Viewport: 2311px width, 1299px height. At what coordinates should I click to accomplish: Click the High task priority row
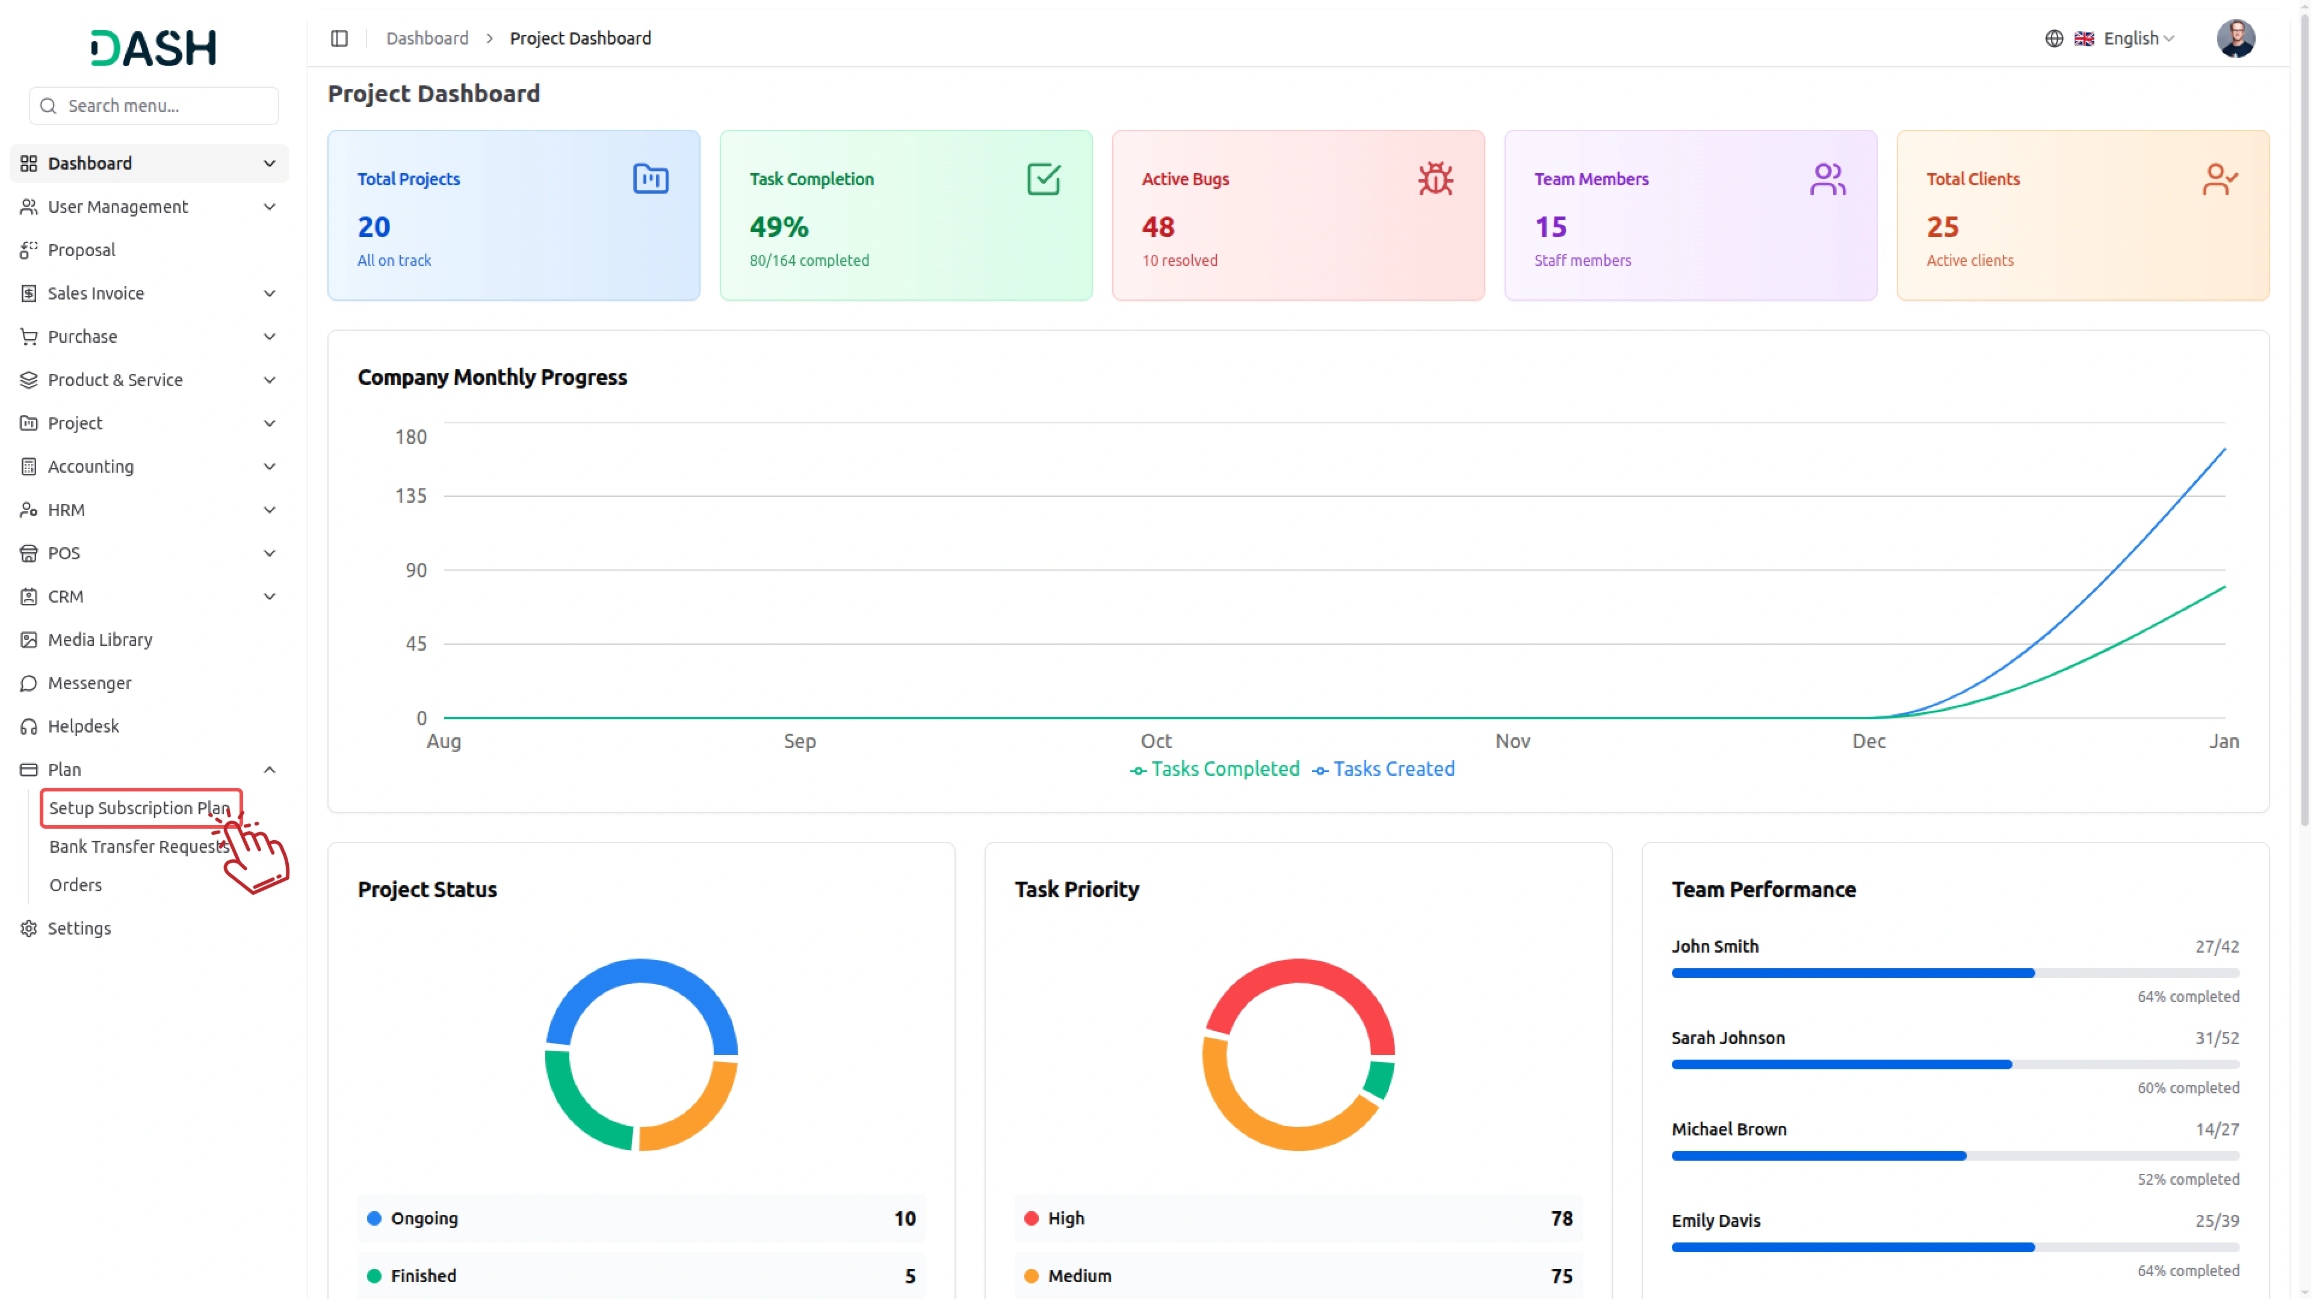point(1298,1218)
